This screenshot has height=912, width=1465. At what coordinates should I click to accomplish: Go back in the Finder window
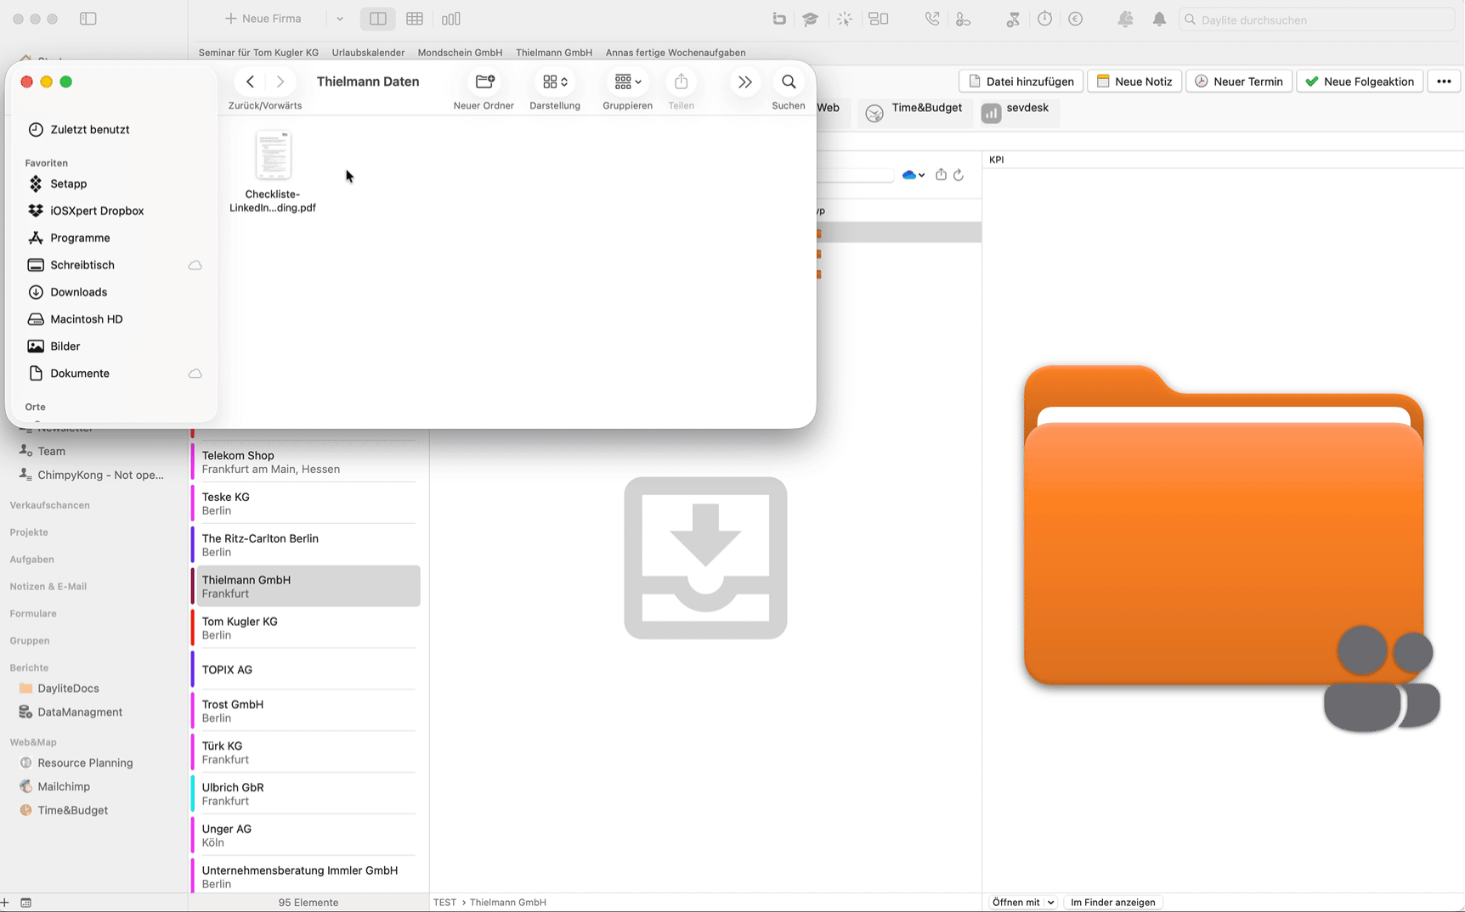coord(250,82)
